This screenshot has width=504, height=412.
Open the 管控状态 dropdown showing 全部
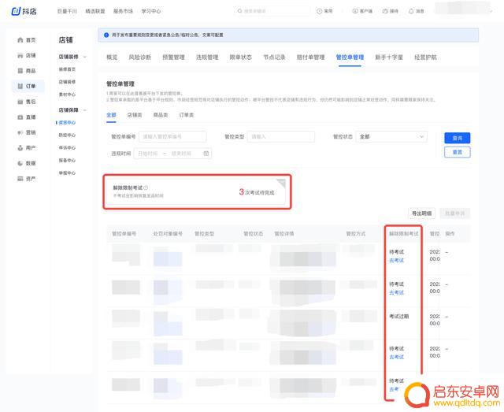pos(391,137)
